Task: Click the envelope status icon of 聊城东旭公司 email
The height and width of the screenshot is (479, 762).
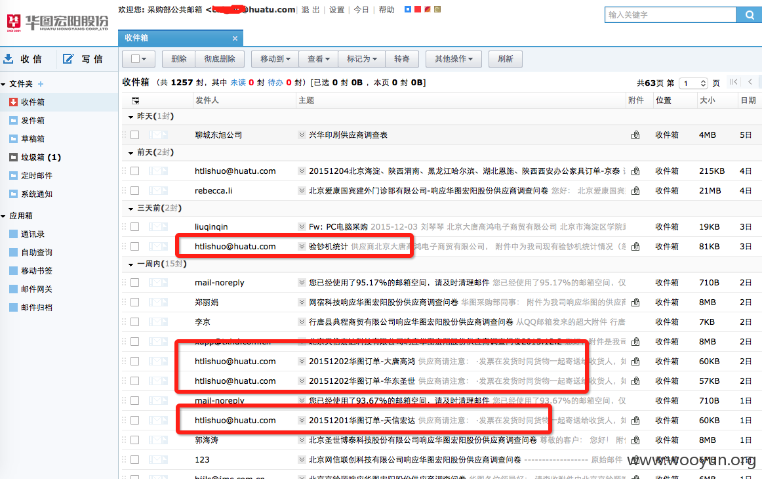Action: [x=159, y=135]
